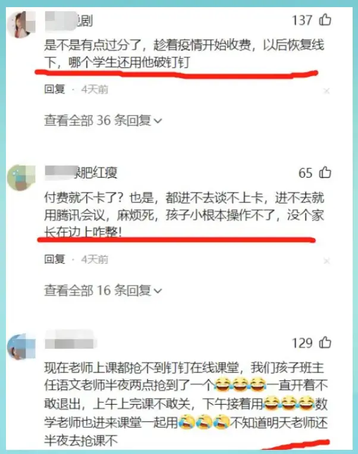
Task: Click the 4天前 timestamp under first comment
Action: (95, 89)
